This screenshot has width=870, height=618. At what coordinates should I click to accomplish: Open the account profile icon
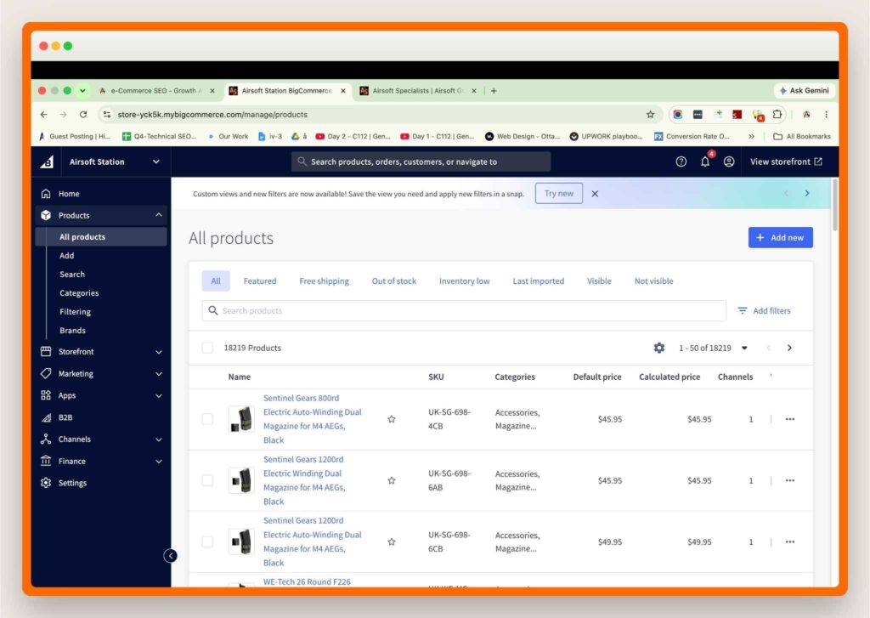[729, 162]
